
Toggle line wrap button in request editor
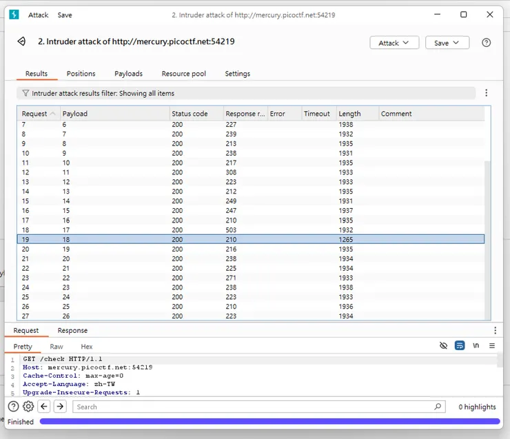pyautogui.click(x=459, y=346)
